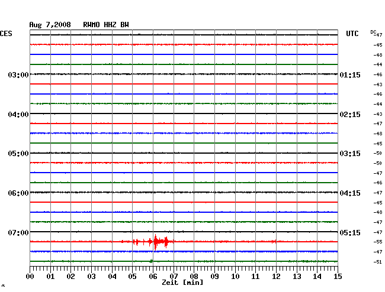Click the axis title "Zeit [min]"
This screenshot has width=385, height=292.
[182, 283]
